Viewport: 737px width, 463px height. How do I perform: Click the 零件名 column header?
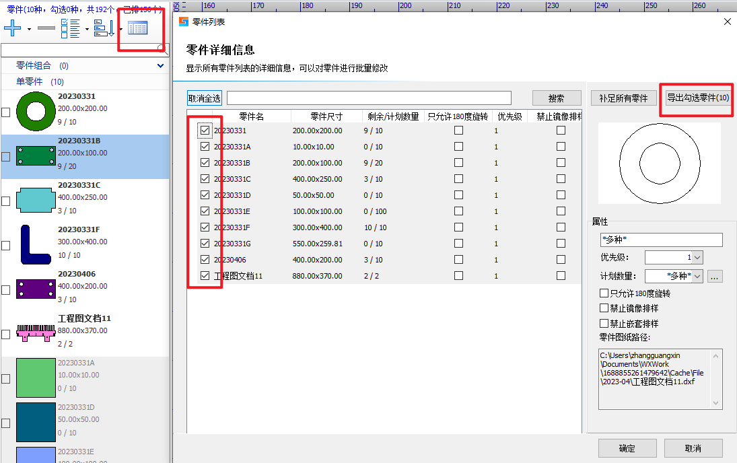251,116
